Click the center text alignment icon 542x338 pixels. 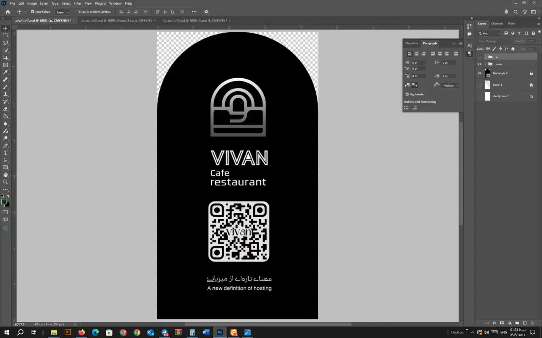click(x=417, y=54)
